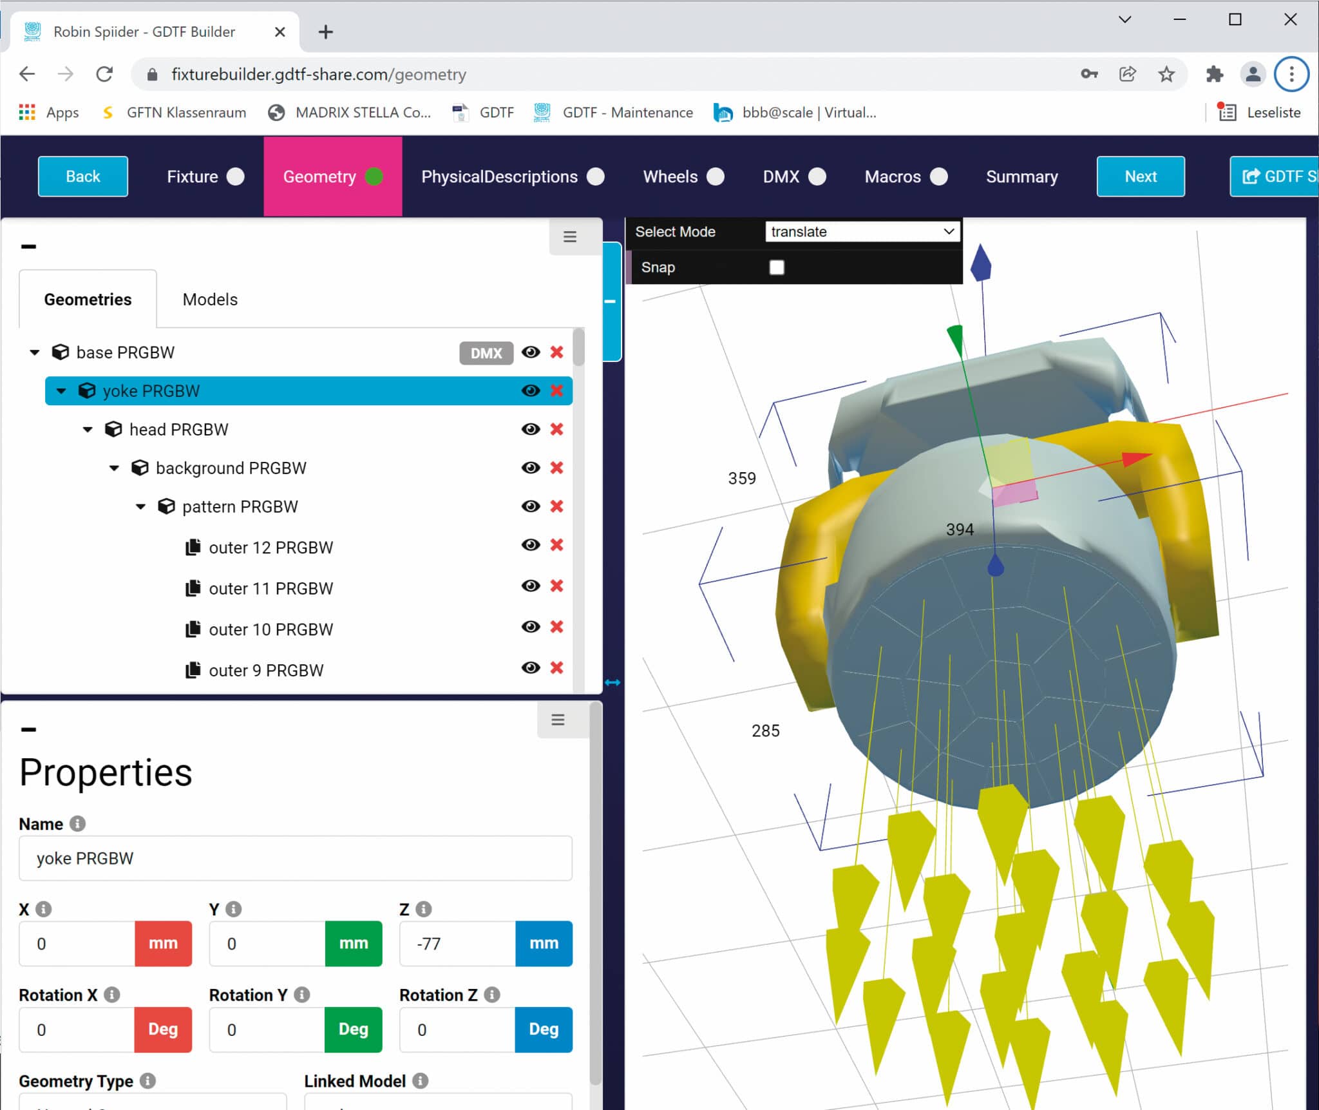
Task: Click info icon next to Name label
Action: click(x=78, y=823)
